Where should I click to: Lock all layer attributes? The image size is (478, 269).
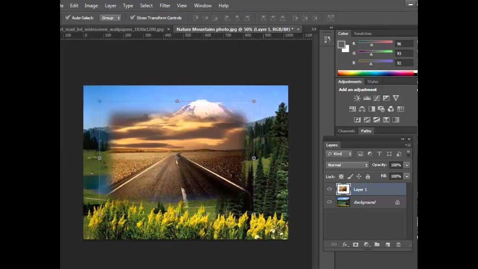pyautogui.click(x=368, y=176)
